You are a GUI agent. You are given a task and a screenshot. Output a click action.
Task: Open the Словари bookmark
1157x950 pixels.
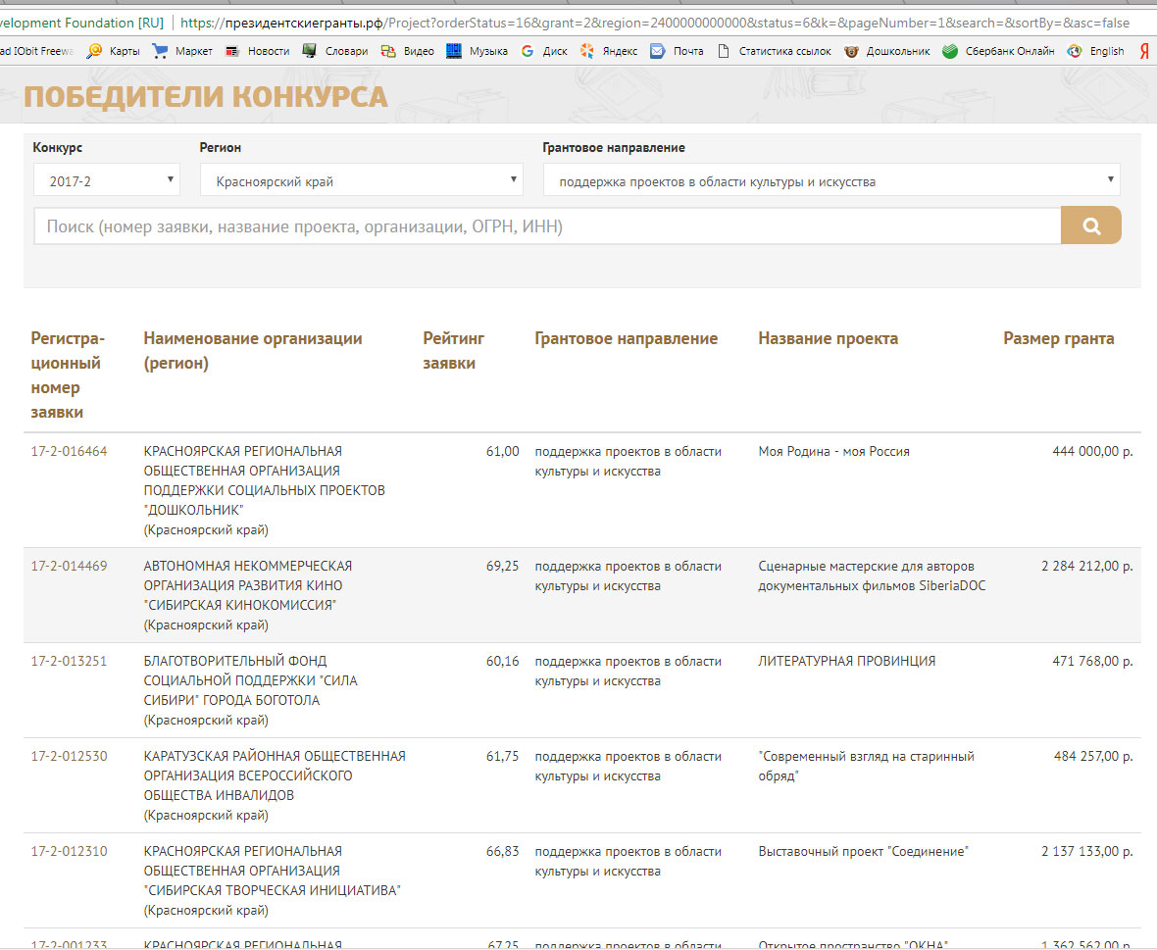coord(335,51)
